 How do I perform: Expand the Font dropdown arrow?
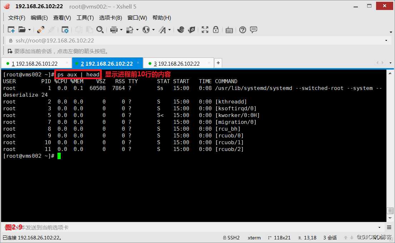170,30
